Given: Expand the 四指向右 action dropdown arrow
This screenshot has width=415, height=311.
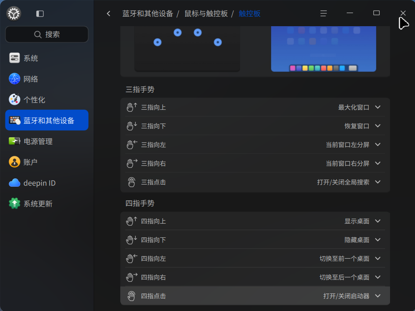Looking at the screenshot, I should click(x=378, y=277).
